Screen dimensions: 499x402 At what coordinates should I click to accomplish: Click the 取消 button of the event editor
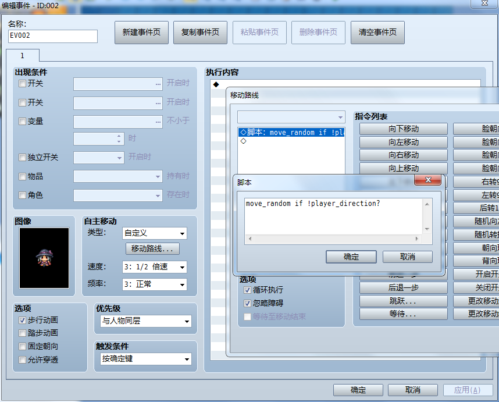(x=413, y=390)
